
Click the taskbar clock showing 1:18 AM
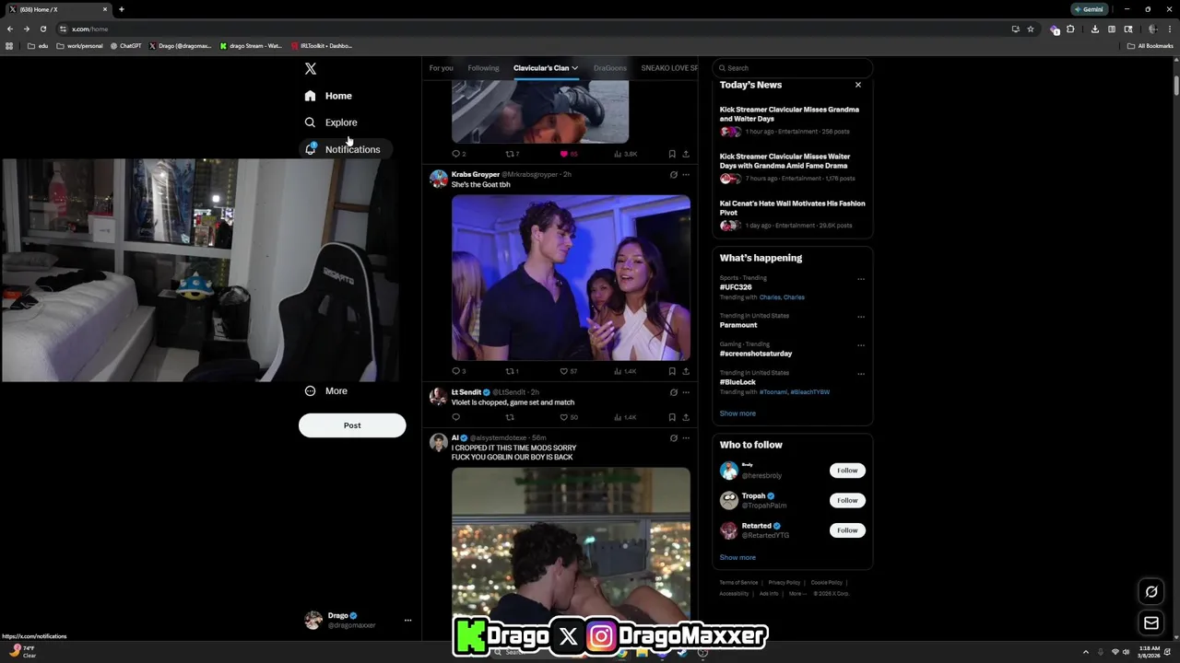pos(1150,651)
